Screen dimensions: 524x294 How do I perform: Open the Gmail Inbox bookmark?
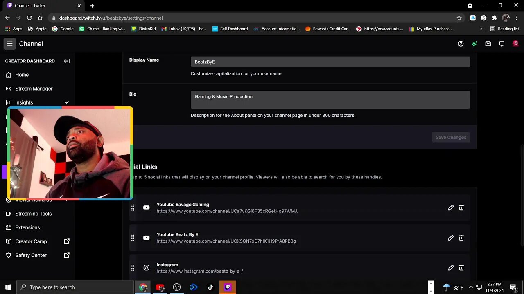tap(184, 29)
